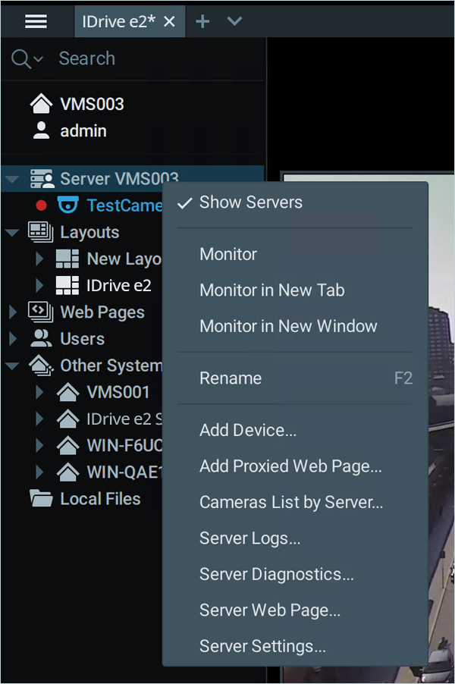Image resolution: width=455 pixels, height=684 pixels.
Task: Choose Monitor in New Tab
Action: click(x=271, y=290)
